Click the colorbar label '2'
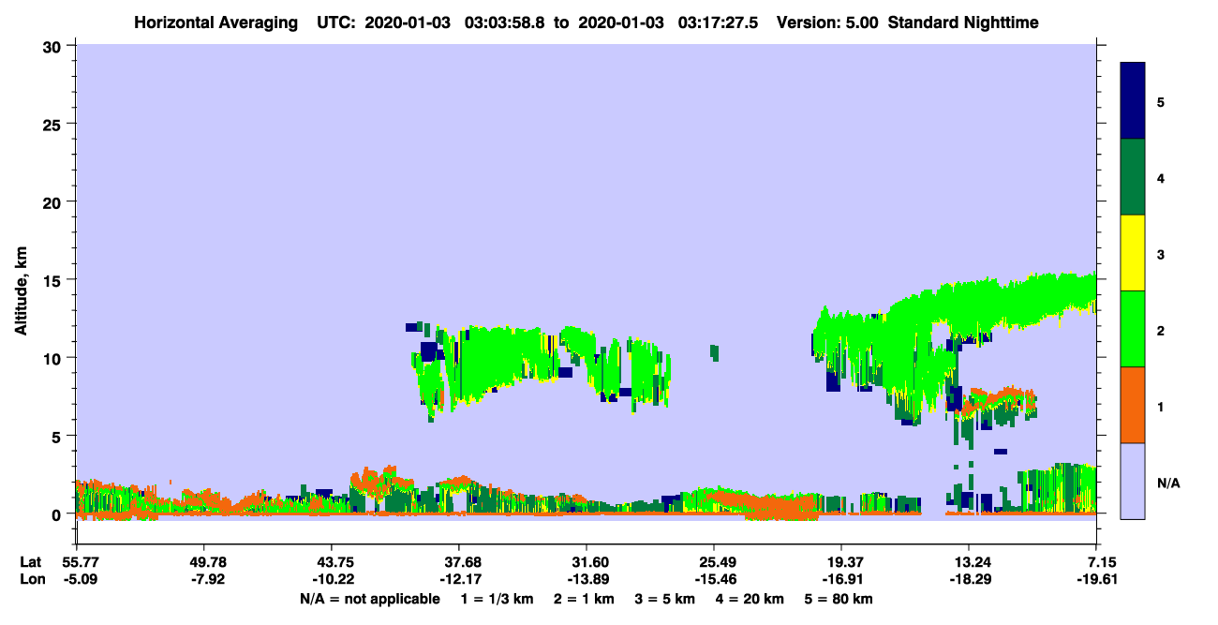 1162,330
